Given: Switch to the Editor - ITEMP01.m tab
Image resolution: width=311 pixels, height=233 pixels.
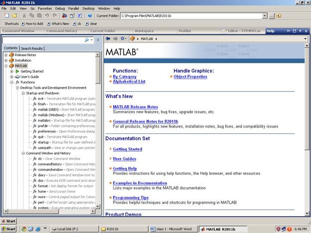Looking at the screenshot, I should pyautogui.click(x=243, y=31).
